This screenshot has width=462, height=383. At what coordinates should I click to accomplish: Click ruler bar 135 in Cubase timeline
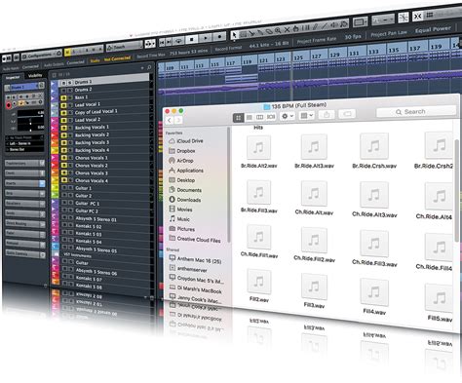pyautogui.click(x=394, y=50)
